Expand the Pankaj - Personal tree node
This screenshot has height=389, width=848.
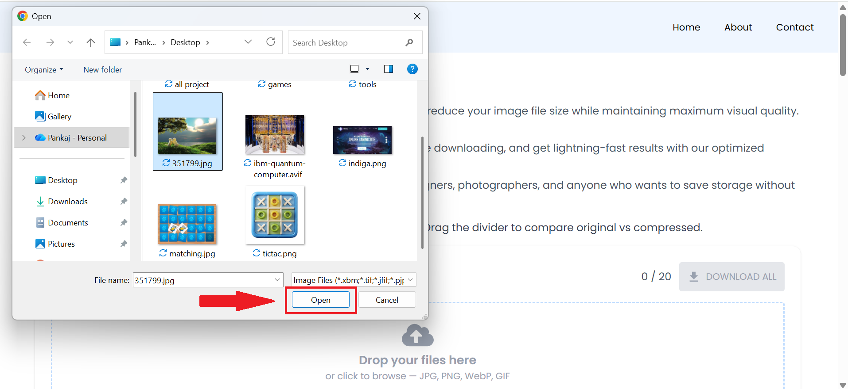coord(24,138)
